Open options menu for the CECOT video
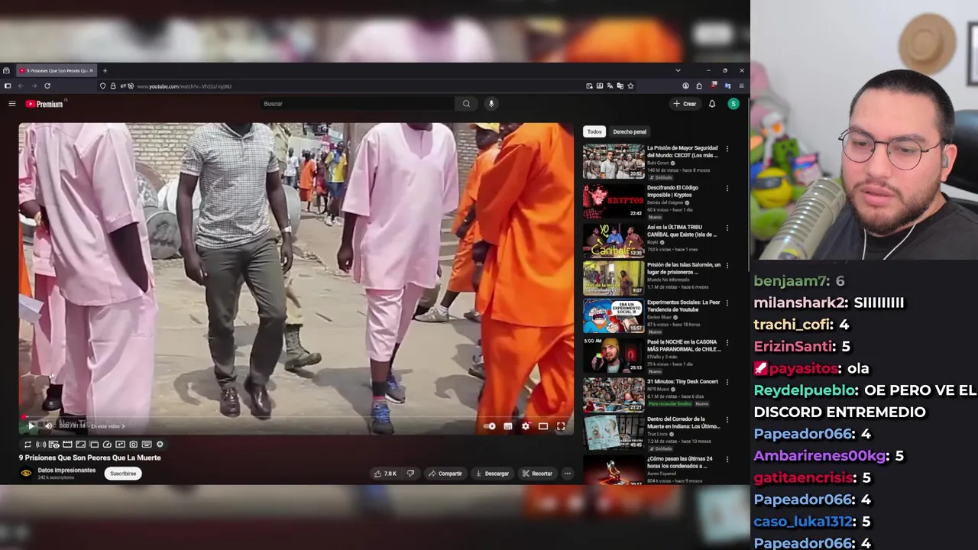The image size is (978, 550). click(x=727, y=149)
